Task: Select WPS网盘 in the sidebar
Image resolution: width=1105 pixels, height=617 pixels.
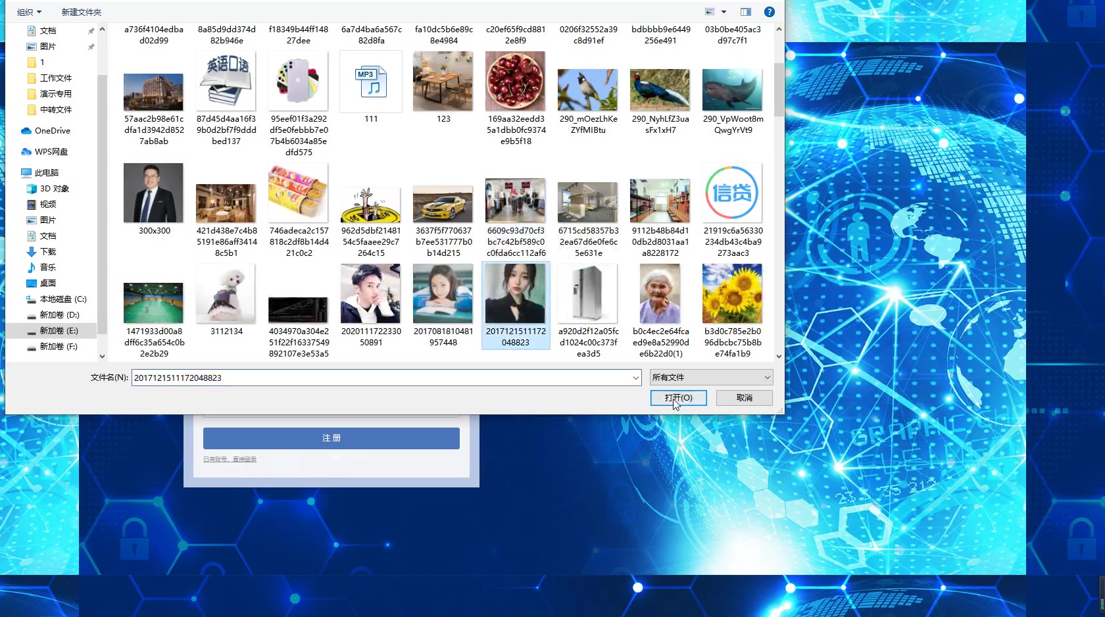Action: coord(51,152)
